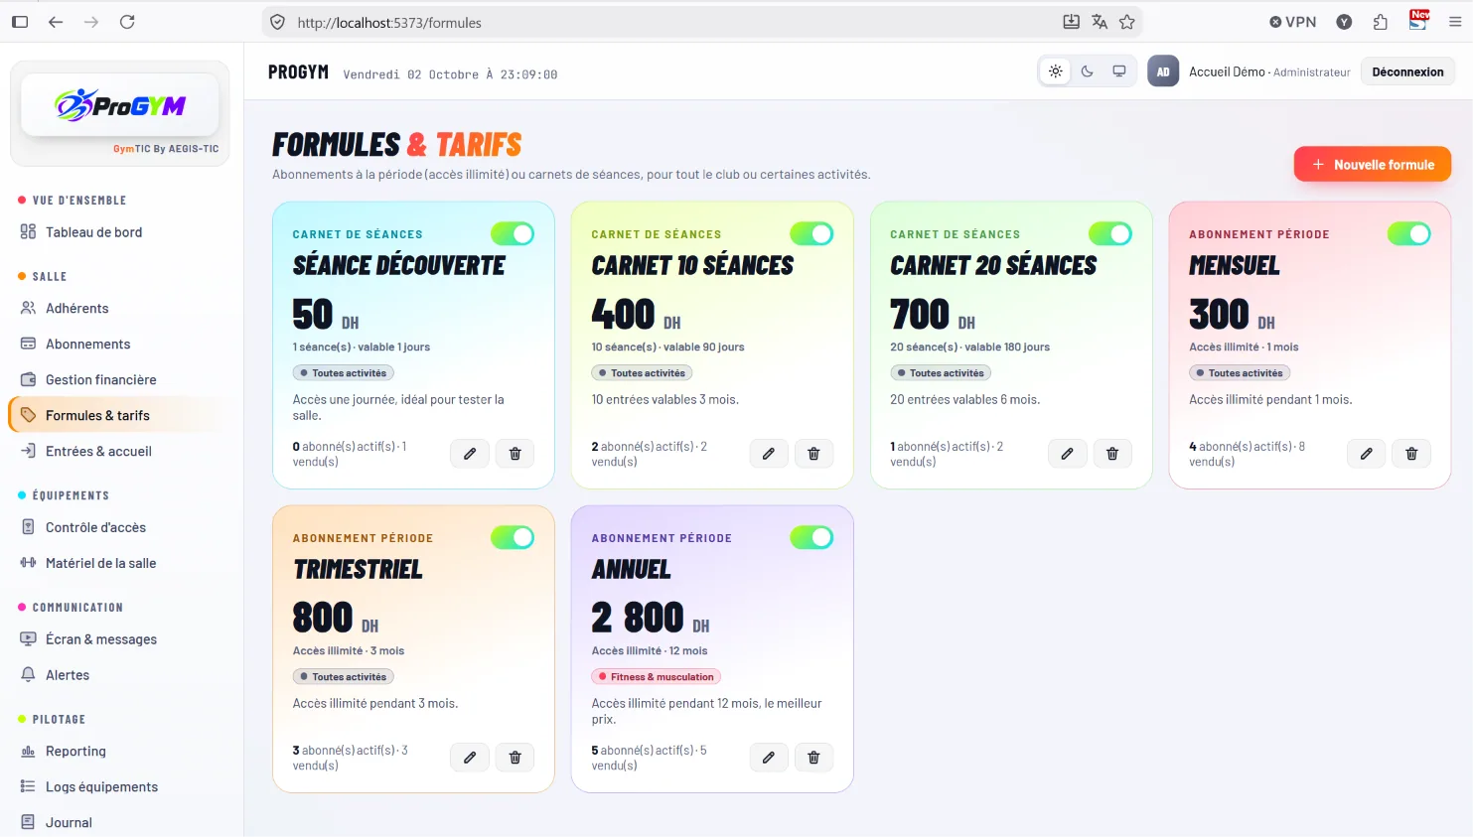Click the ProGYM logo
Screen dimensions: 1473x837
pyautogui.click(x=120, y=104)
